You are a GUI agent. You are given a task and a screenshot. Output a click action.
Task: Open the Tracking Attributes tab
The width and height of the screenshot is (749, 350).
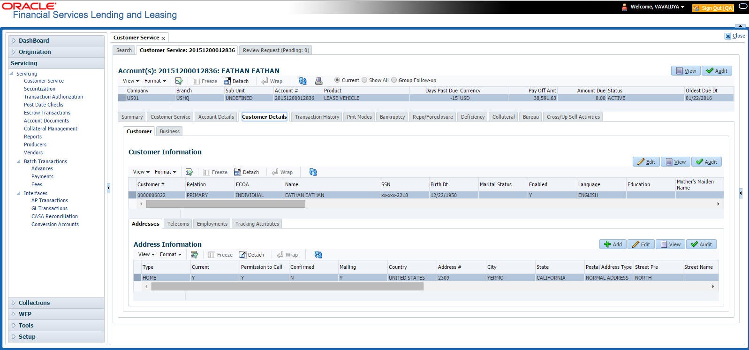tap(257, 224)
